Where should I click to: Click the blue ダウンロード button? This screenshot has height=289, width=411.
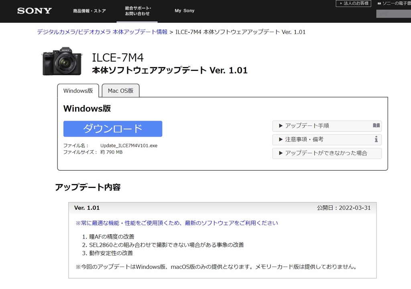pos(113,129)
